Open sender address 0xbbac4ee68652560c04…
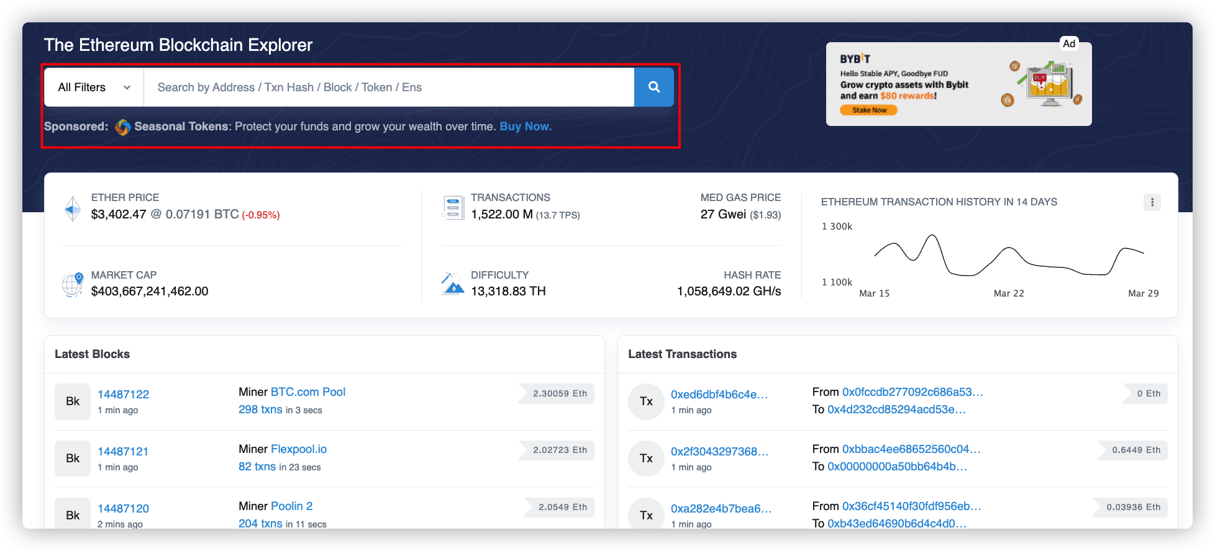 click(911, 449)
